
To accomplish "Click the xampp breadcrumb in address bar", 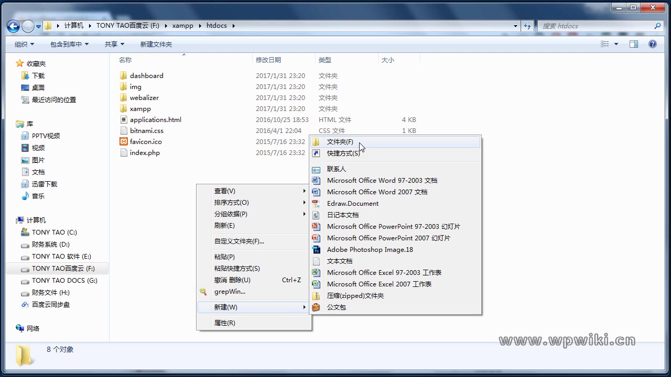I will tap(183, 26).
